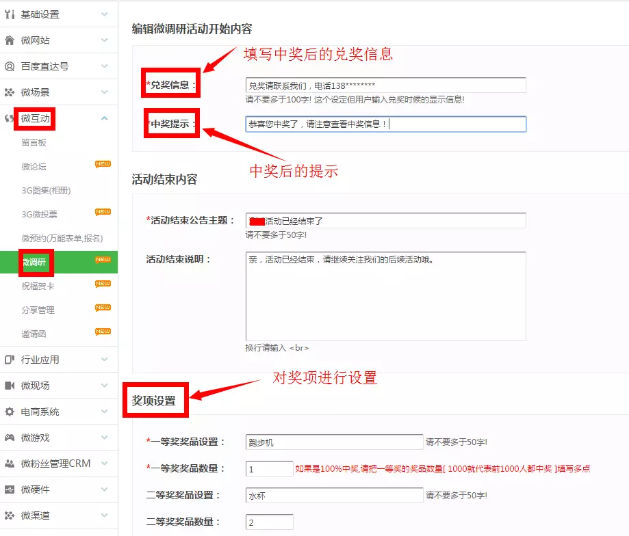Click the 微粉丝管理CRM people icon
The height and width of the screenshot is (536, 629).
[10, 464]
